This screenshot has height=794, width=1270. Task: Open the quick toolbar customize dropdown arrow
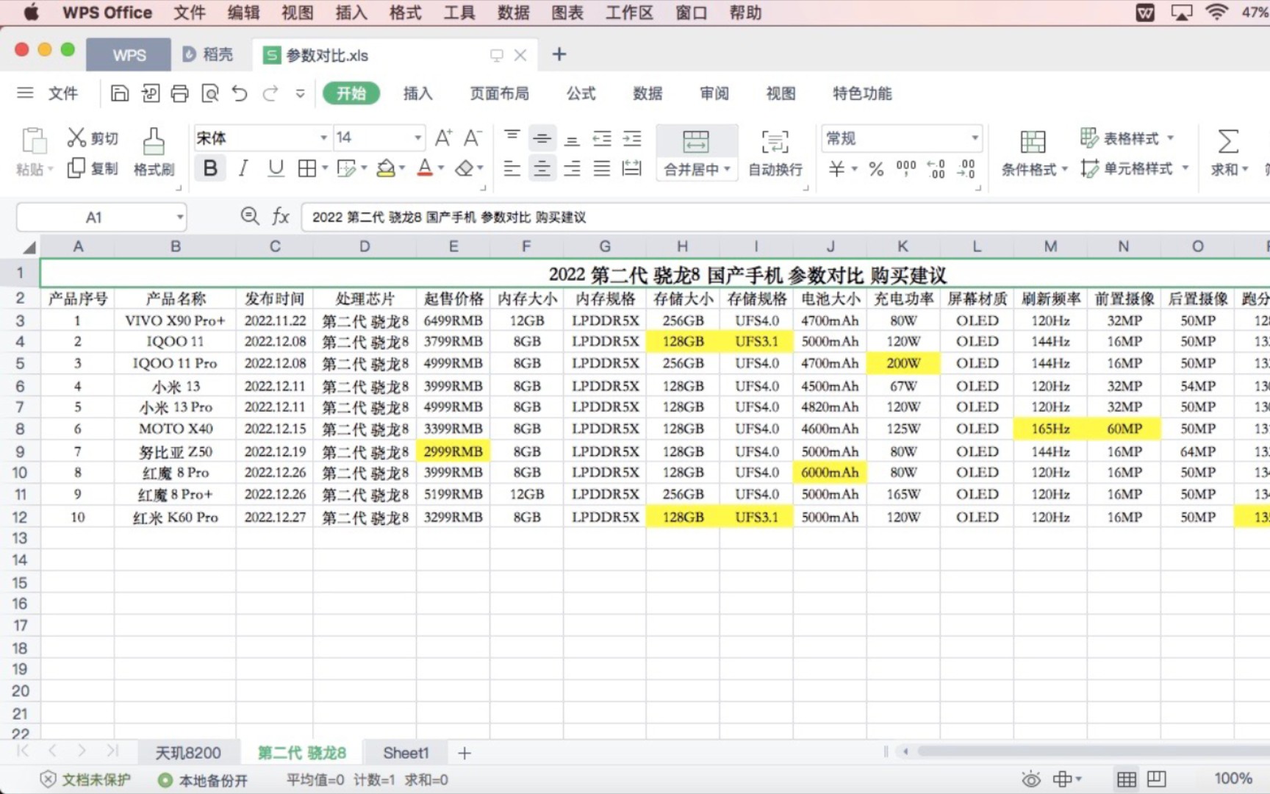pyautogui.click(x=300, y=93)
